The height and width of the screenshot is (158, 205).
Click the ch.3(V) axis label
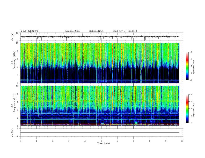(12, 133)
